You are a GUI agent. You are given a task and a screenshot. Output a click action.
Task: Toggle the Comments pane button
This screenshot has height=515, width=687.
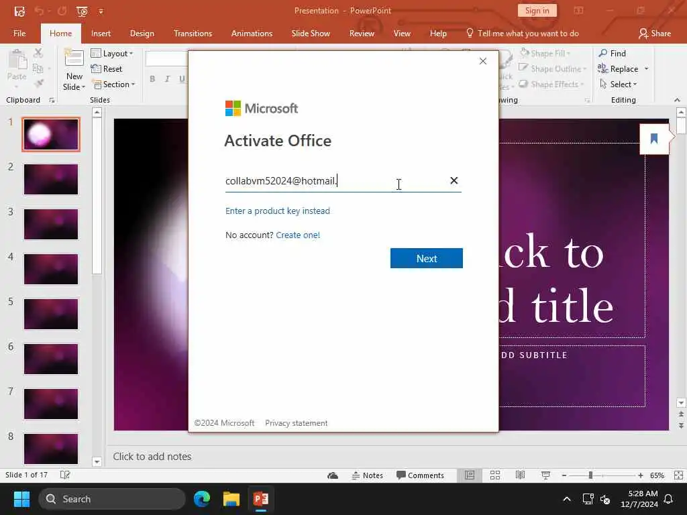[x=420, y=475]
